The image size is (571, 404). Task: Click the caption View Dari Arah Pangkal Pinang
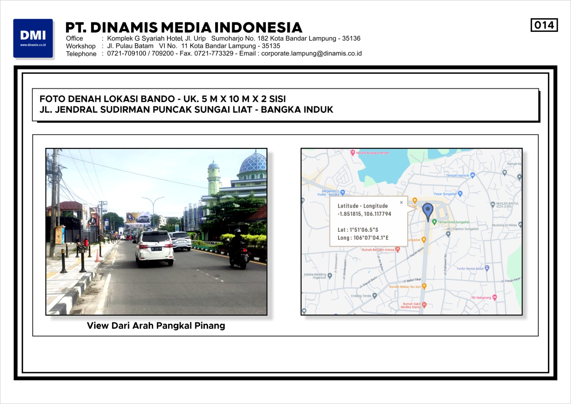(156, 326)
